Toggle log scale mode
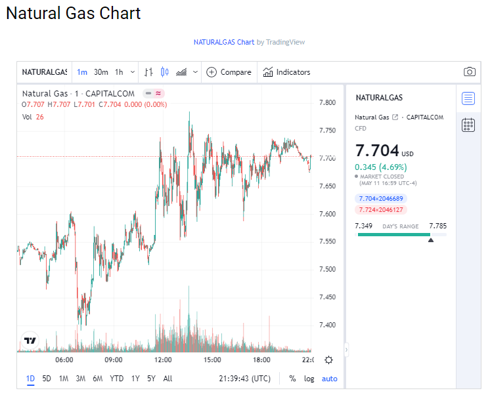490x399 pixels. (x=309, y=379)
